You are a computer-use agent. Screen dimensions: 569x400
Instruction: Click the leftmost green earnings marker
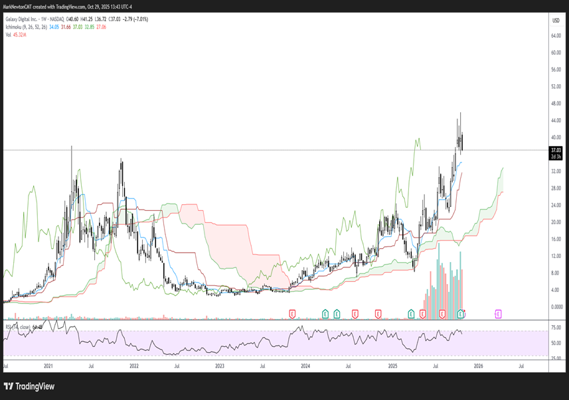(x=325, y=312)
